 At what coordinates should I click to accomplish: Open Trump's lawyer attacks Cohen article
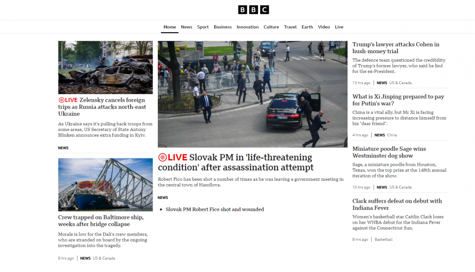[x=396, y=47]
